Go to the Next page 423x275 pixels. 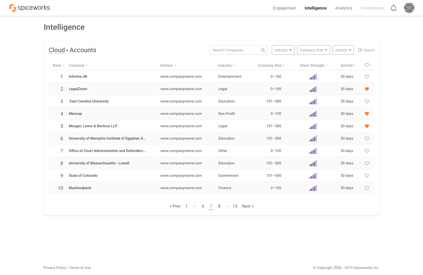pyautogui.click(x=248, y=206)
